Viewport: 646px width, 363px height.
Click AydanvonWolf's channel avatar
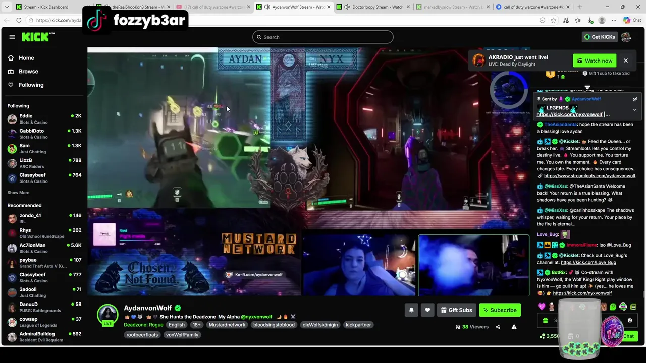click(107, 315)
